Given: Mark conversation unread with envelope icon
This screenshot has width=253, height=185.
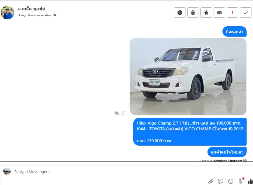Looking at the screenshot, I should point(219,13).
